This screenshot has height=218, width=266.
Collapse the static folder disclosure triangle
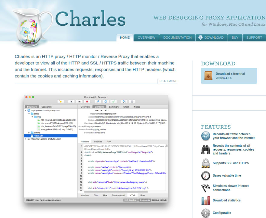29,114
